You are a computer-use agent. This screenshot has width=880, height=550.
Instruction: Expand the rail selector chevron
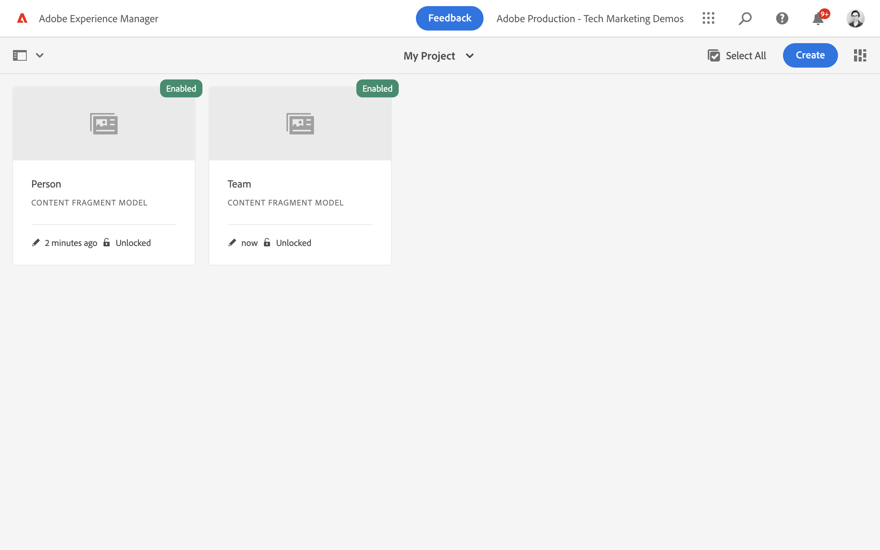point(40,55)
